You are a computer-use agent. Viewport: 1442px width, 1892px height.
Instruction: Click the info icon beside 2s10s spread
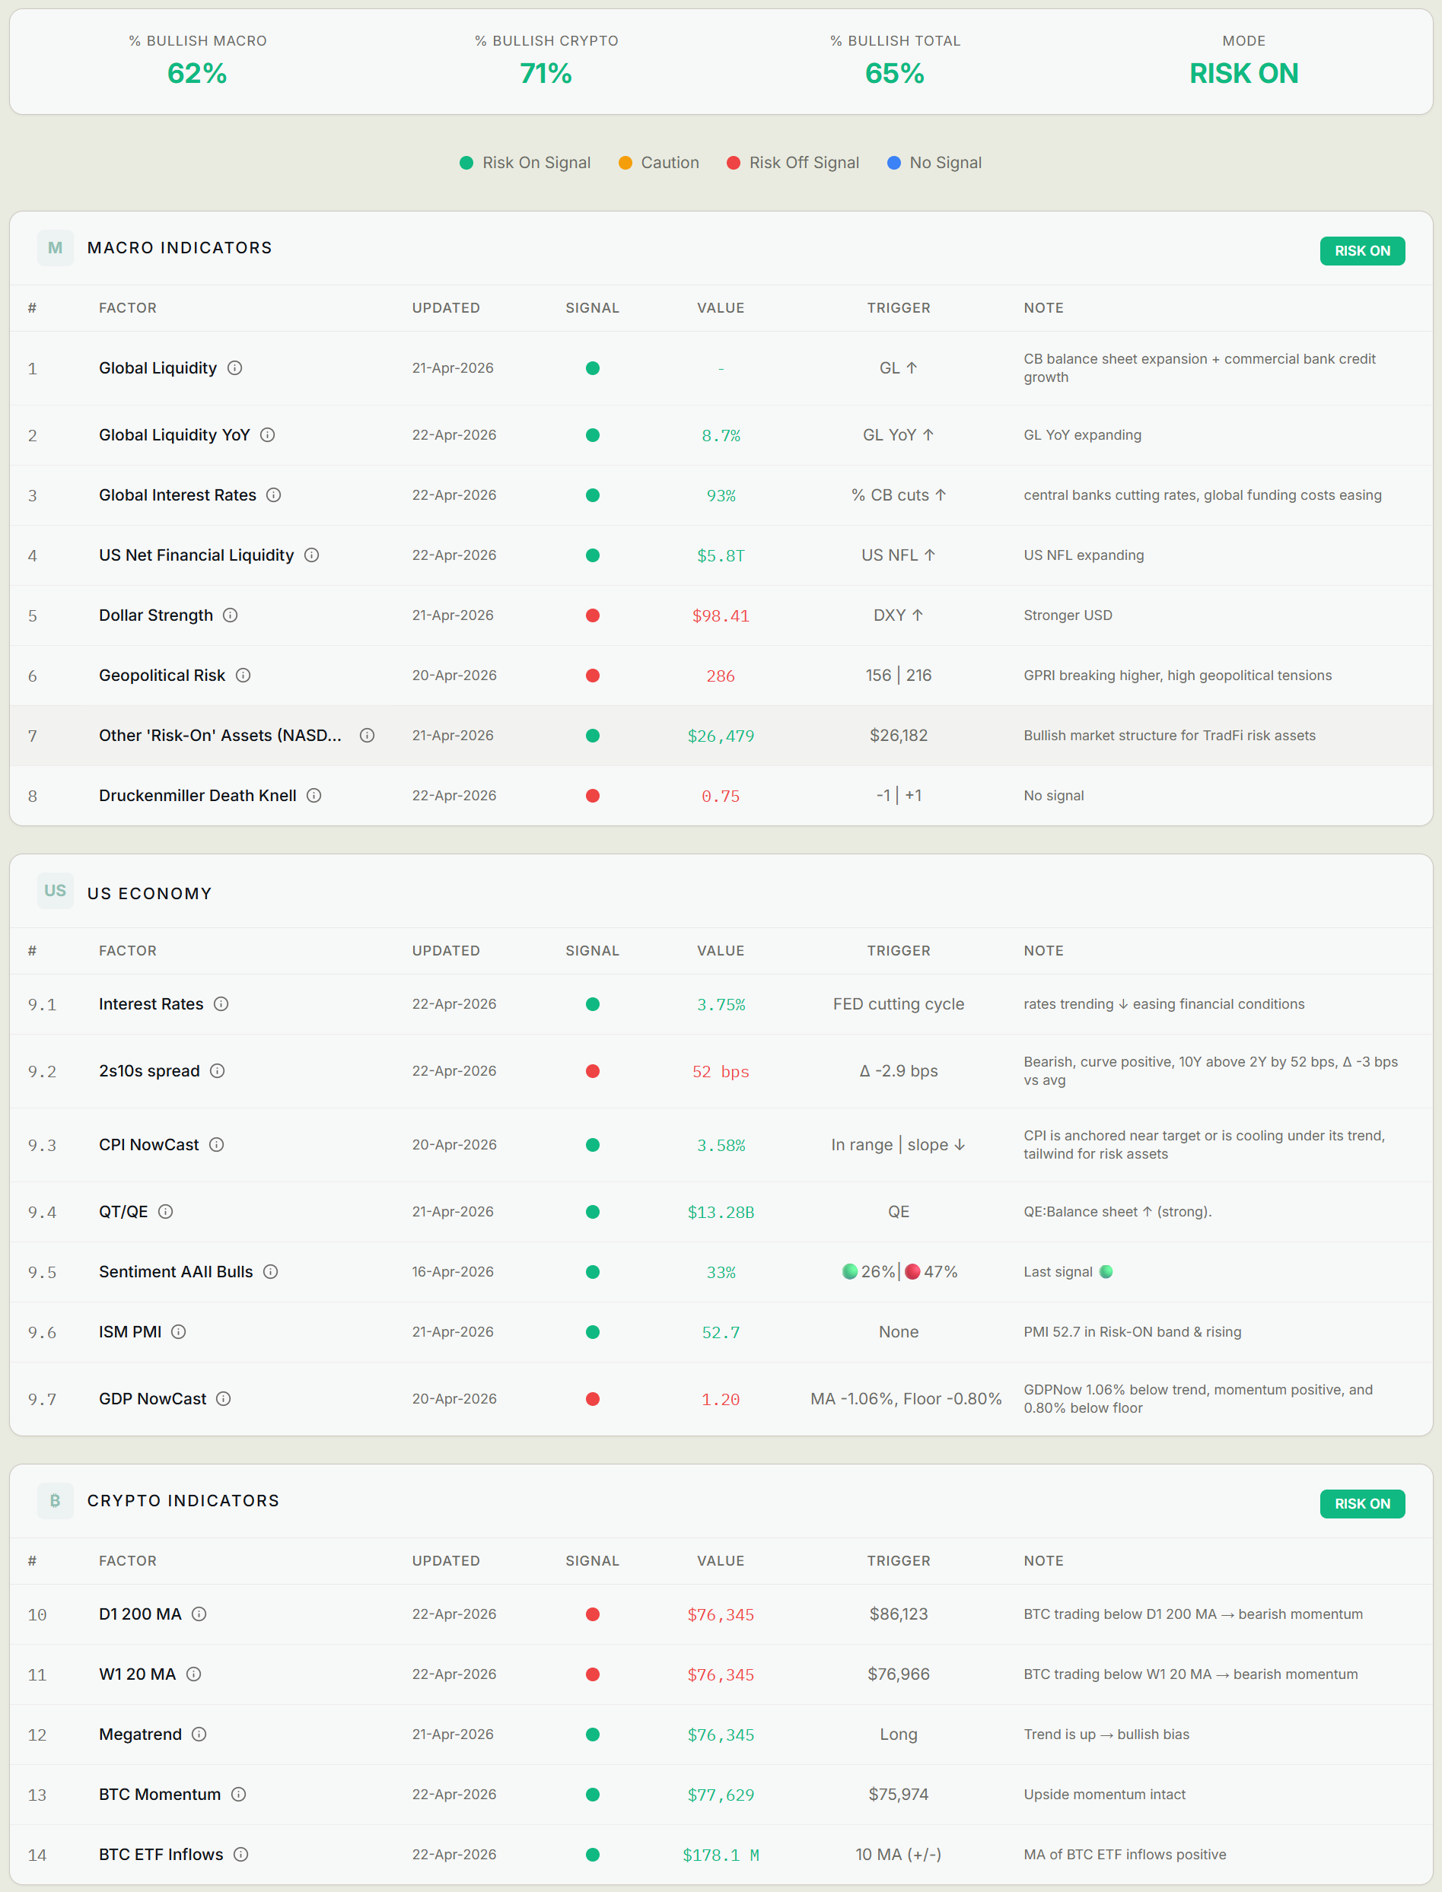(217, 1071)
